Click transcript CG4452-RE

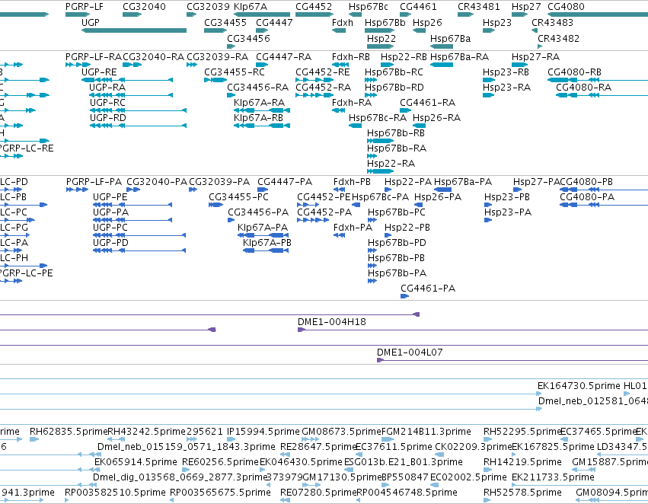click(x=322, y=72)
